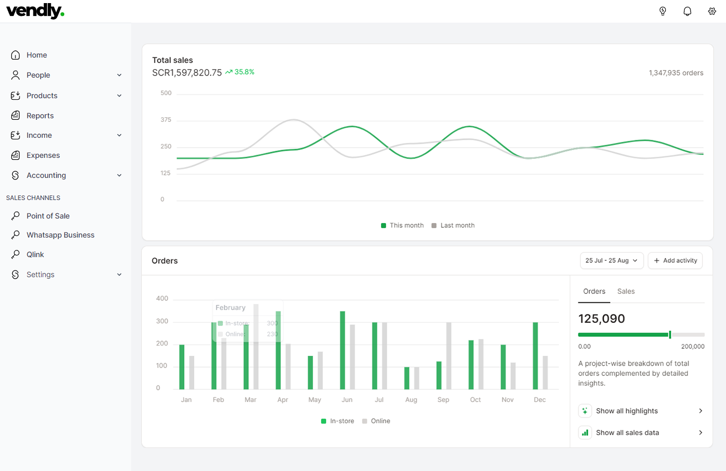Click the Home icon in sidebar

point(15,55)
